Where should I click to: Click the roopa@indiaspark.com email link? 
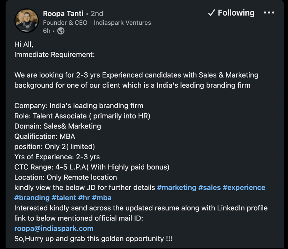pyautogui.click(x=54, y=228)
